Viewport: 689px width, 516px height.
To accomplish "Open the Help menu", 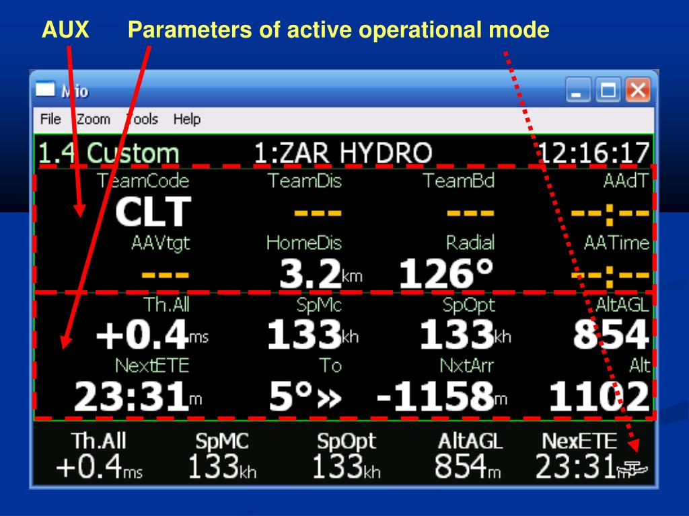I will 187,119.
